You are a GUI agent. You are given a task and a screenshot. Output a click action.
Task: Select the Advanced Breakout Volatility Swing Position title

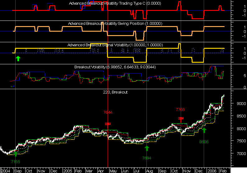click(115, 23)
